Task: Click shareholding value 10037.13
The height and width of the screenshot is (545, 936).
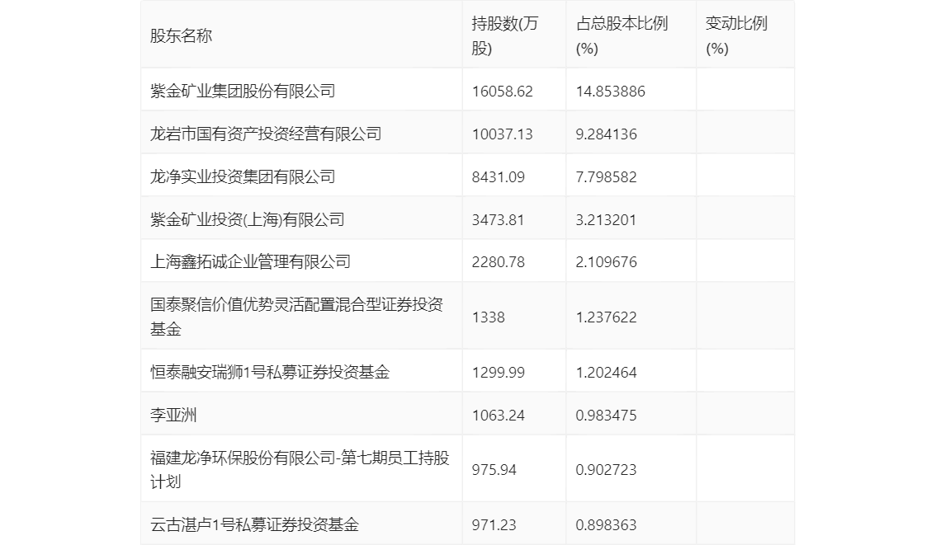Action: (x=502, y=134)
